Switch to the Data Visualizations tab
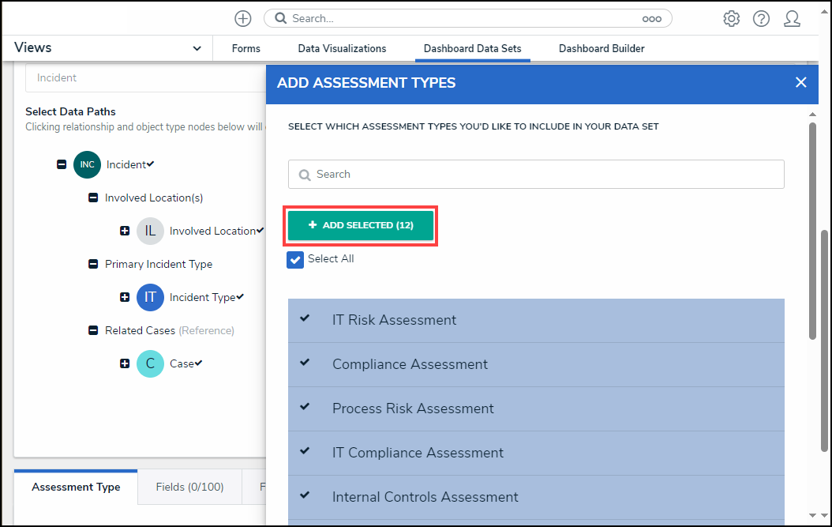The image size is (832, 527). click(342, 48)
